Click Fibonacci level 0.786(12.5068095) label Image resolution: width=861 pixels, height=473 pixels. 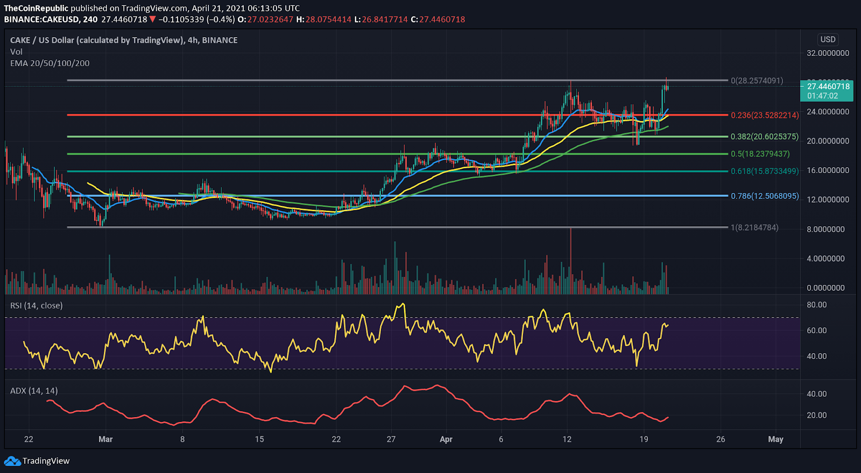click(x=764, y=196)
